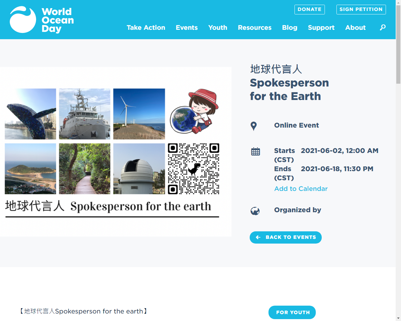
Task: Select the For Youth tag button
Action: [292, 312]
